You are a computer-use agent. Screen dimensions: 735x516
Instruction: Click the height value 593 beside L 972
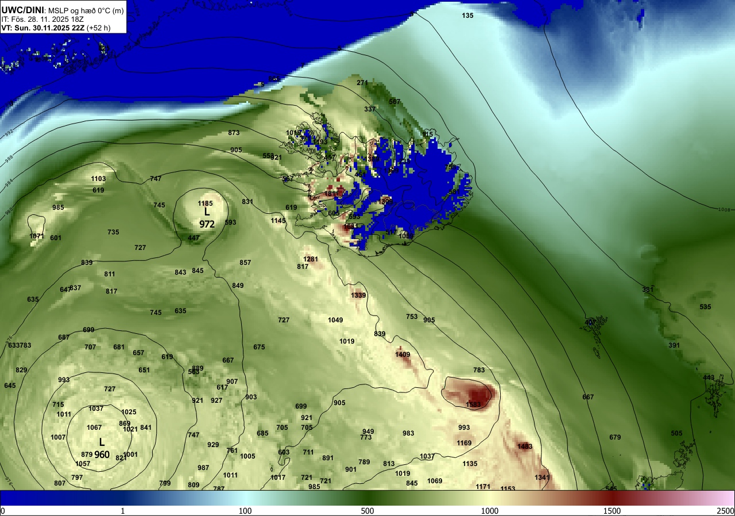pos(230,222)
